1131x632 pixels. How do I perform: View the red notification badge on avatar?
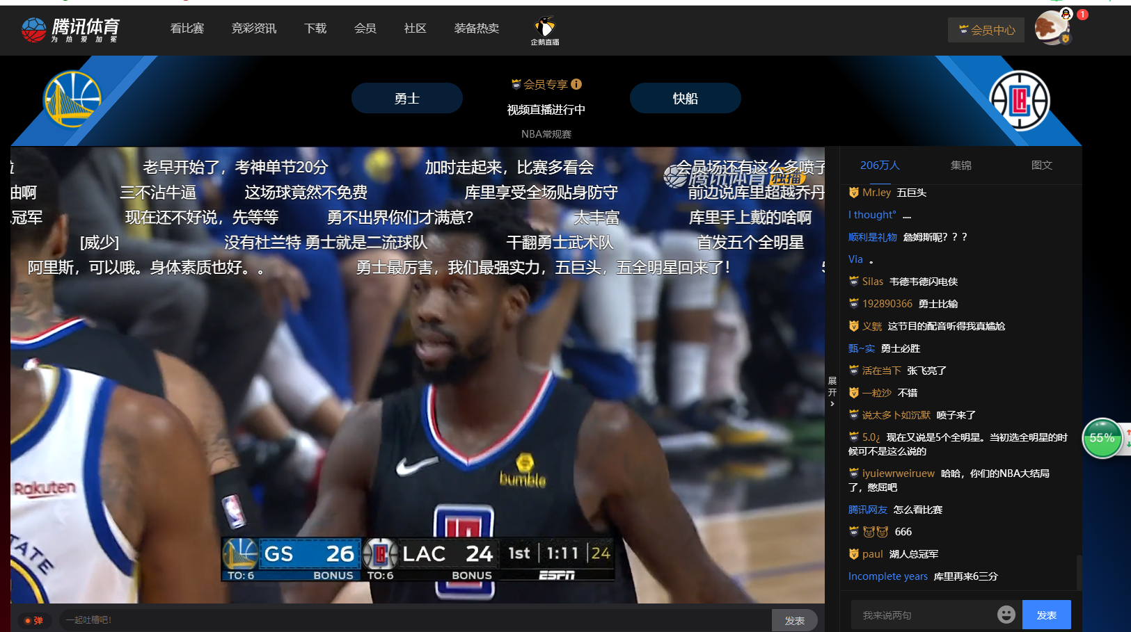tap(1082, 15)
